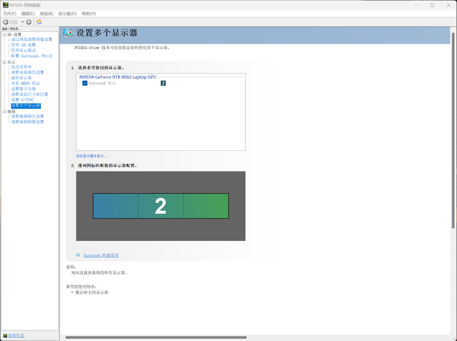This screenshot has height=341, width=457.
Task: Open the 编辑(E) menu
Action: point(28,14)
